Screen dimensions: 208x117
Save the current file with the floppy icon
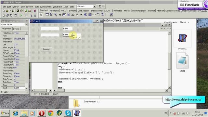click(x=13, y=11)
